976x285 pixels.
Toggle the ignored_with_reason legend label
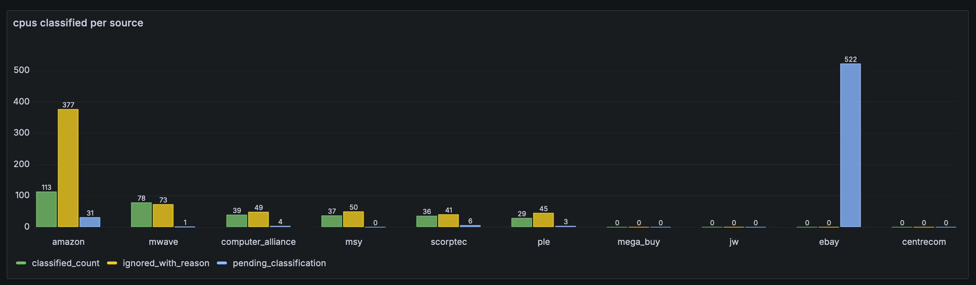(x=166, y=263)
